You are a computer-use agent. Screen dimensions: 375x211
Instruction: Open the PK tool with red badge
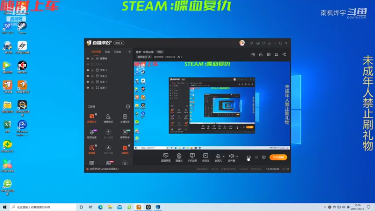click(108, 163)
